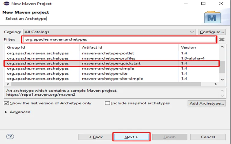Viewport: 231px width, 144px height.
Task: Click the Add Archetype... button
Action: point(207,103)
